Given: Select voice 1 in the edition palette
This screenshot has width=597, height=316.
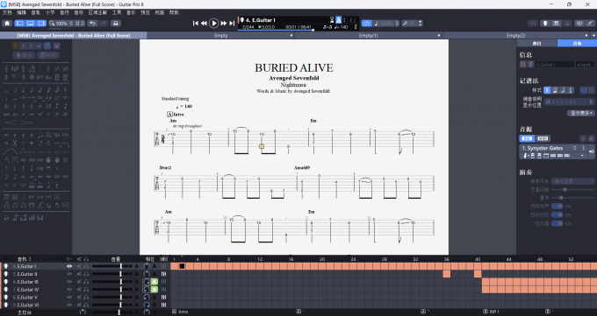Looking at the screenshot, I should point(15,46).
